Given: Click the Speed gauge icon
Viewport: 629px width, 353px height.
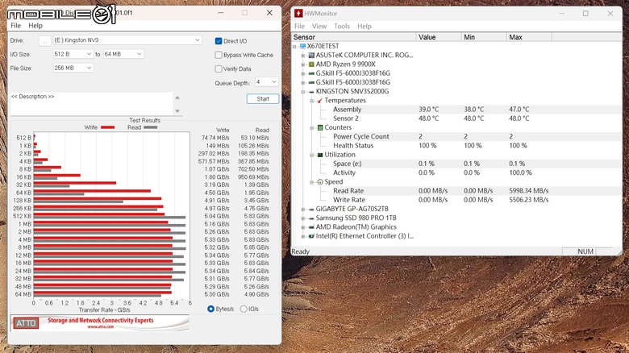Looking at the screenshot, I should tap(320, 181).
